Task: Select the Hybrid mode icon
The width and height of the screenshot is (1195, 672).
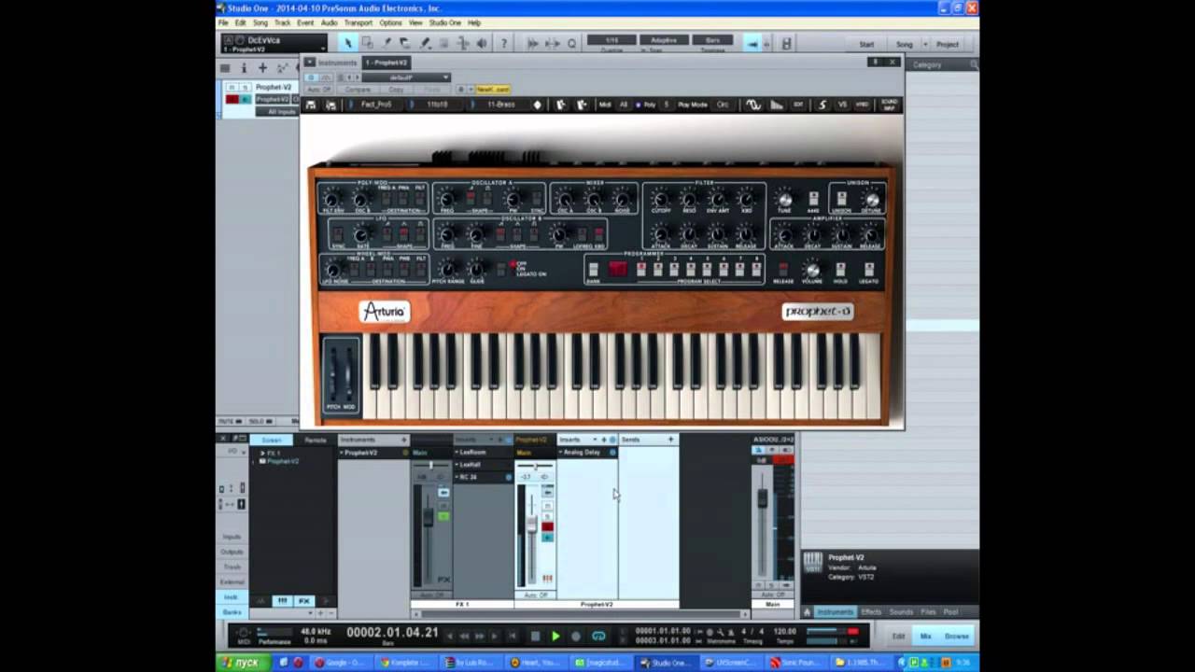Action: coord(862,105)
